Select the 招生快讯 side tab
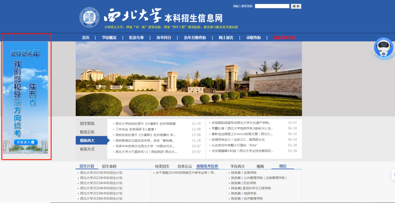Screen dimensions: 395x203 pyautogui.click(x=87, y=123)
